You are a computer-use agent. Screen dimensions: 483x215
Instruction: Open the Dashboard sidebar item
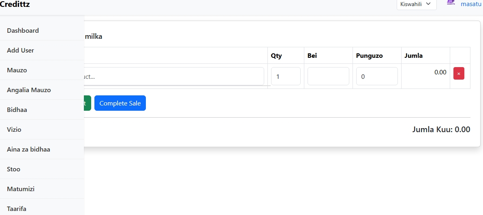click(23, 31)
